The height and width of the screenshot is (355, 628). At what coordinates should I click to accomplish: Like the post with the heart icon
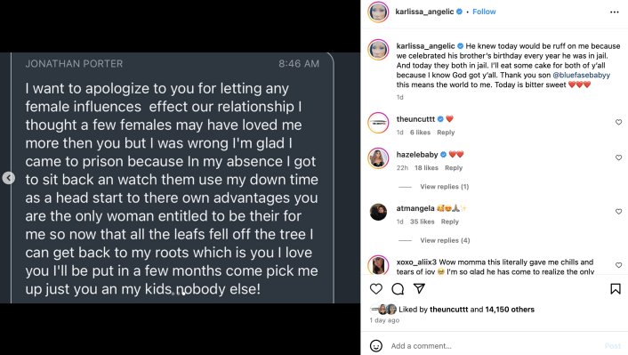tap(375, 289)
